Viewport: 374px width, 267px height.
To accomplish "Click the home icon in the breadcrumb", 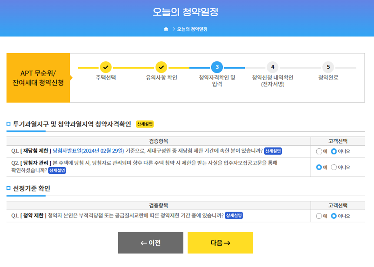I will click(166, 28).
